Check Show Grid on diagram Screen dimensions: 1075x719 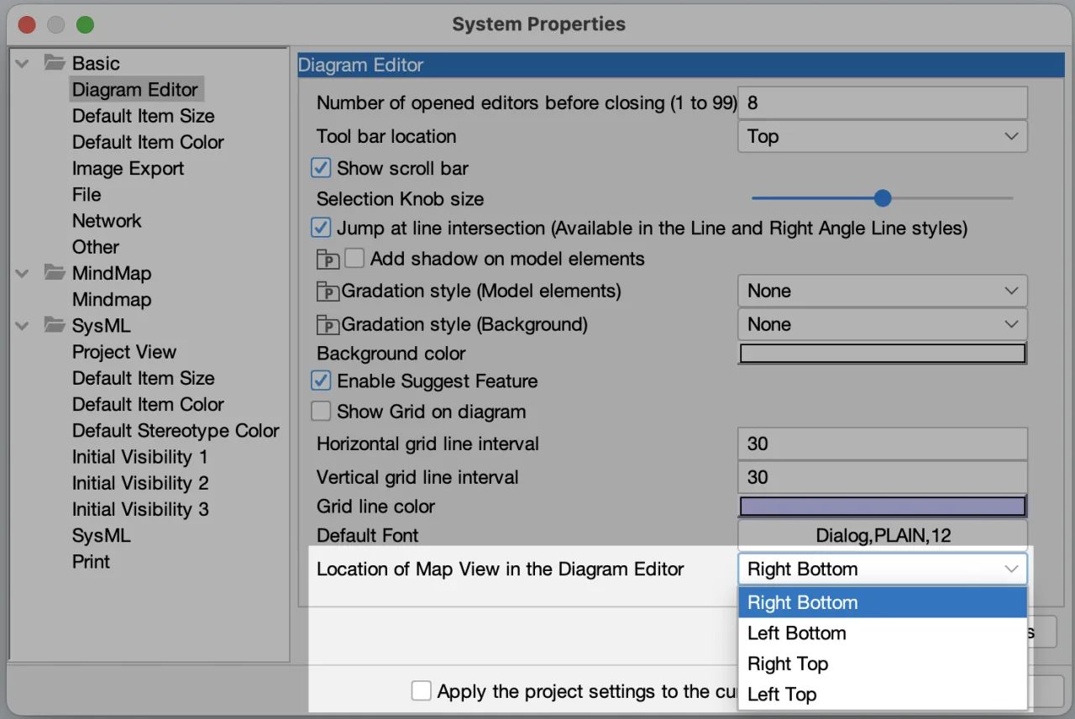point(321,412)
